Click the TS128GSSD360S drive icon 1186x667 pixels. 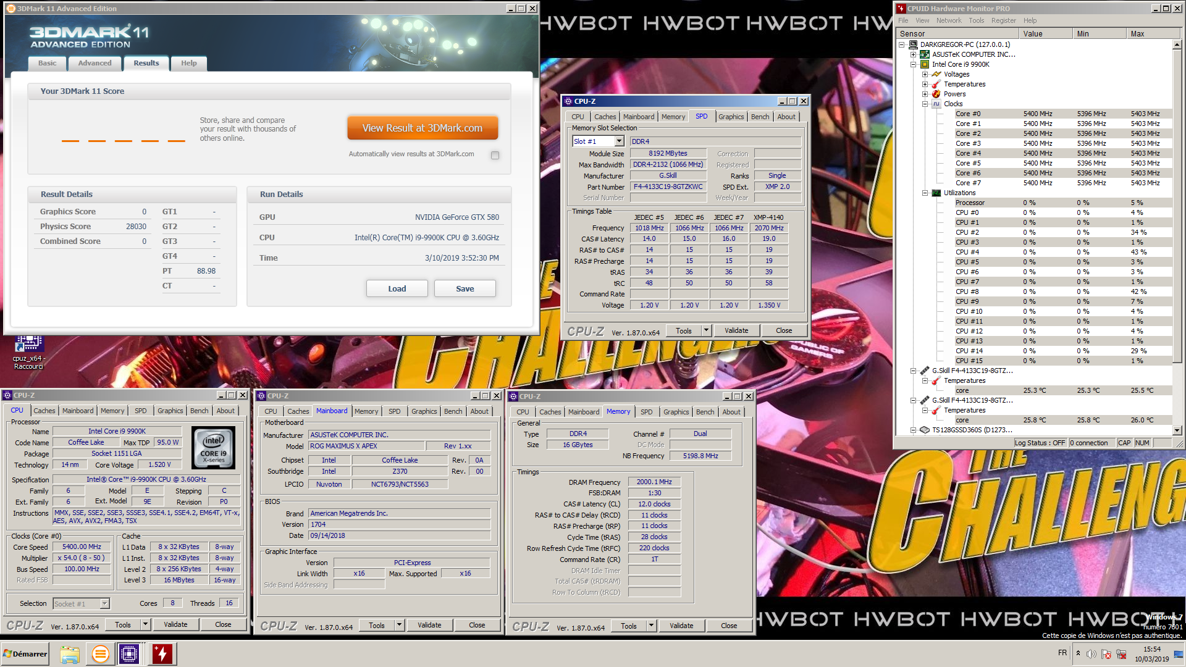point(925,430)
